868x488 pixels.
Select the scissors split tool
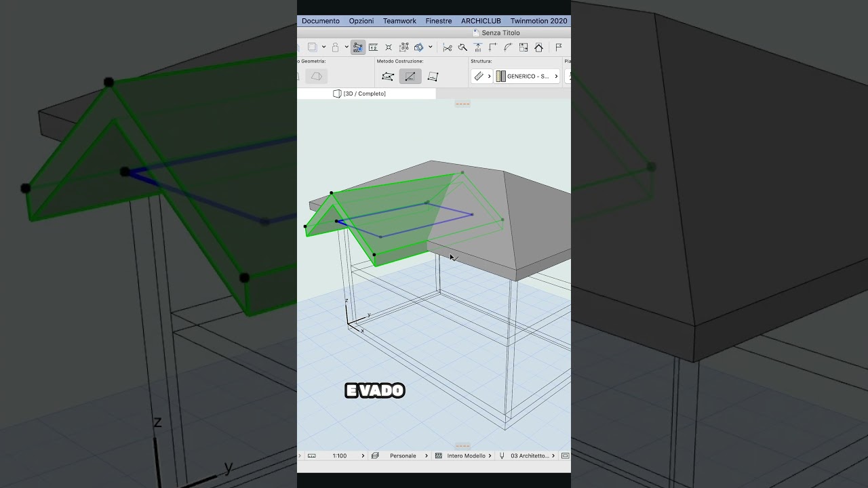(x=448, y=47)
